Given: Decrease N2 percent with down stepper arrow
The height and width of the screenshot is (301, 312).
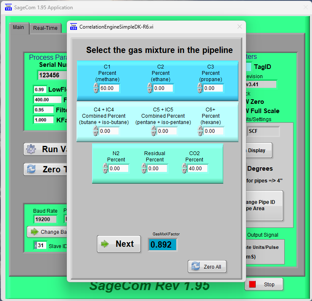Looking at the screenshot, I should (x=105, y=171).
